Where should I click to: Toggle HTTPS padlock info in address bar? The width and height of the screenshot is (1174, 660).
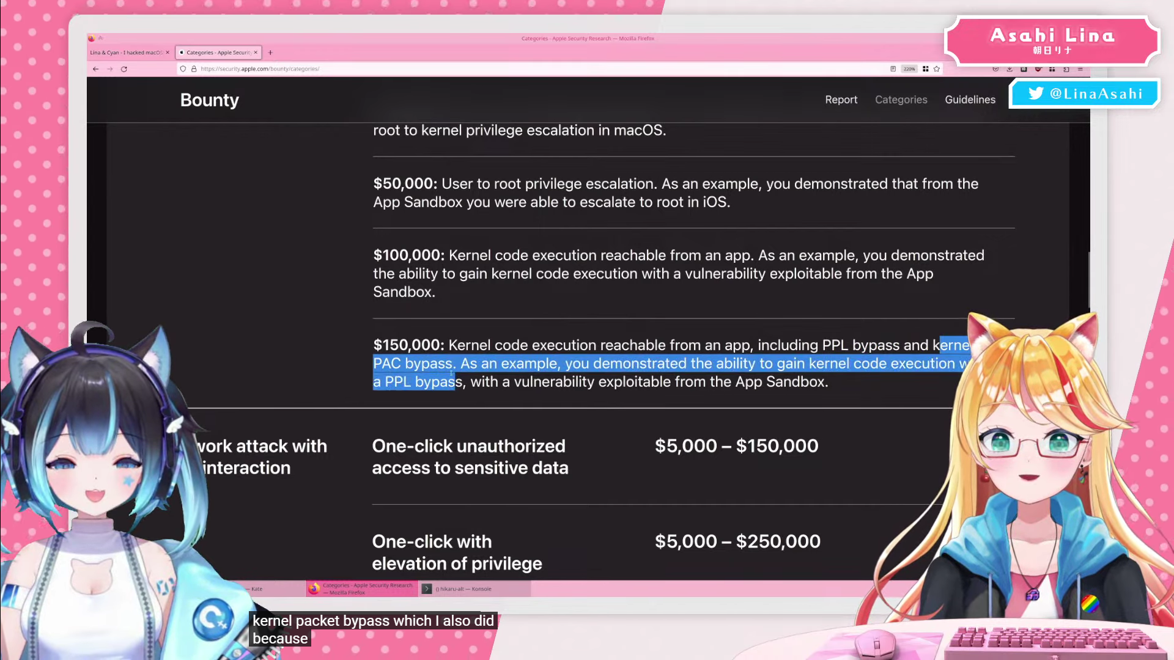pyautogui.click(x=194, y=68)
